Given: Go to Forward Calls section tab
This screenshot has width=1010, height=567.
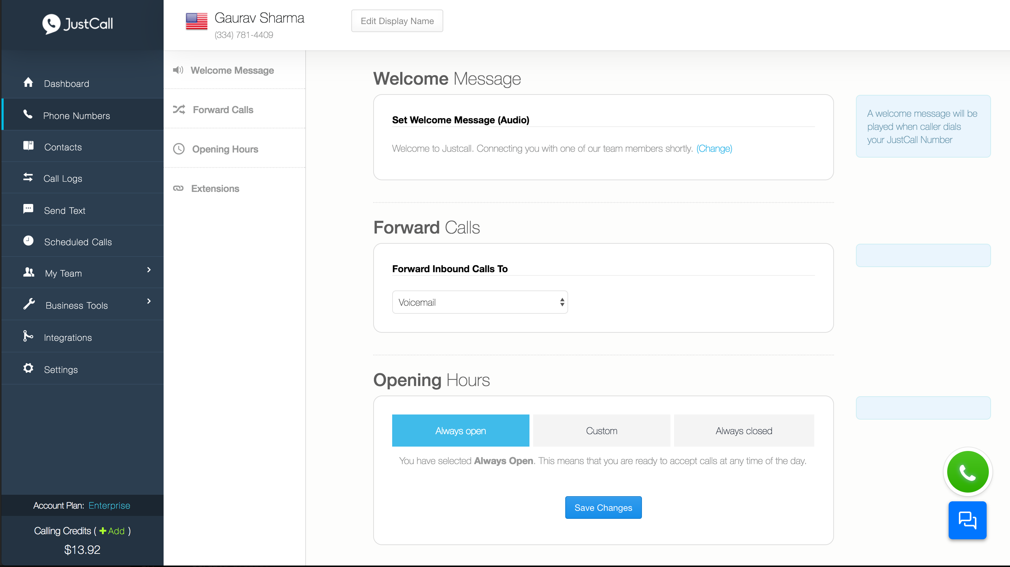Looking at the screenshot, I should [x=223, y=110].
